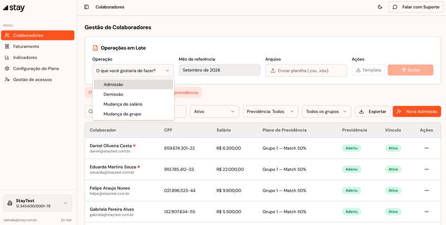Screen dimensions: 446x225
Task: Click Aderiu badge in Daniel's row
Action: (351, 148)
